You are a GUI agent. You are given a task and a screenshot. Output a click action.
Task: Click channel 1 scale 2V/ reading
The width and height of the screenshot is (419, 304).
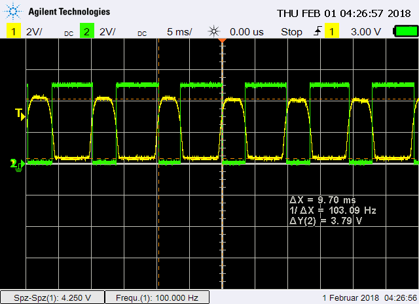coord(34,32)
